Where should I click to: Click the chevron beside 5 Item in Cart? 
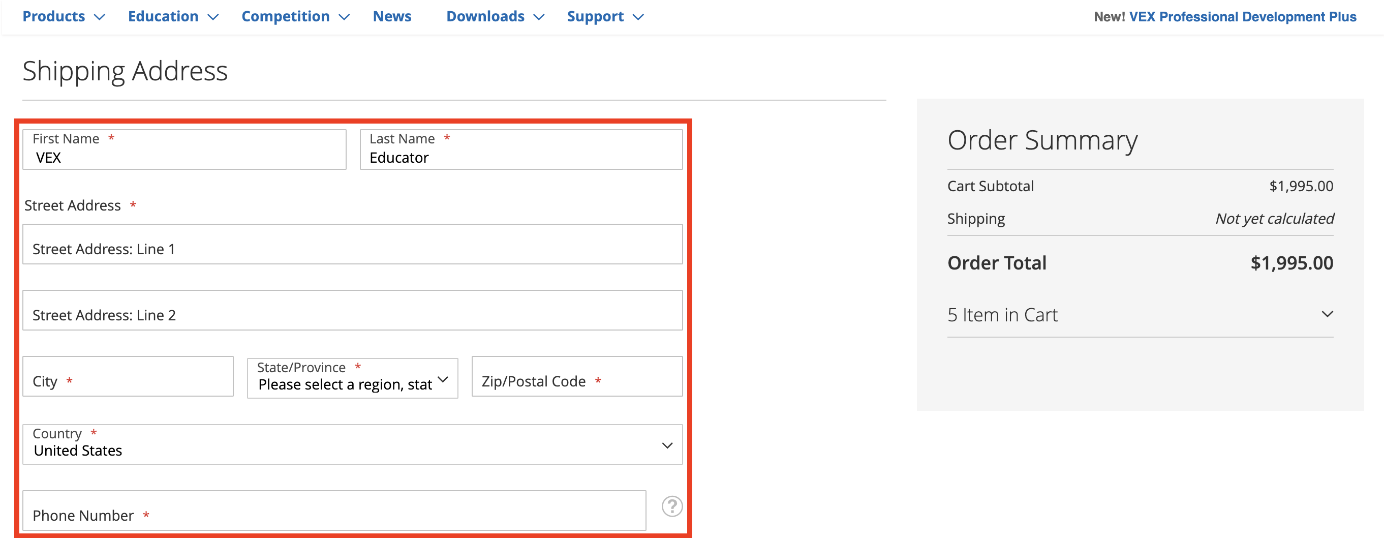[x=1328, y=314]
